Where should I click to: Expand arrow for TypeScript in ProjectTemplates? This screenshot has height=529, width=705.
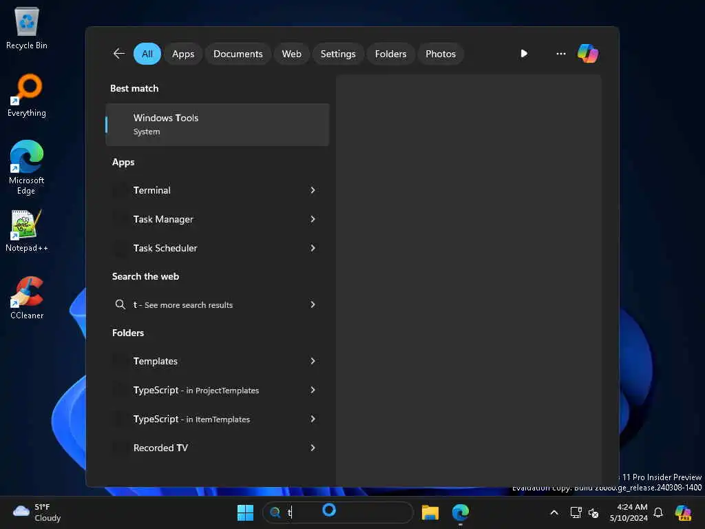point(313,390)
